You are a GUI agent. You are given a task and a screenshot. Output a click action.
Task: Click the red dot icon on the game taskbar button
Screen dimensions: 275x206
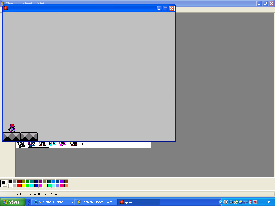click(x=122, y=202)
